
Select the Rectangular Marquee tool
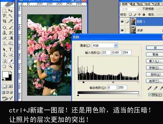pos(5,10)
